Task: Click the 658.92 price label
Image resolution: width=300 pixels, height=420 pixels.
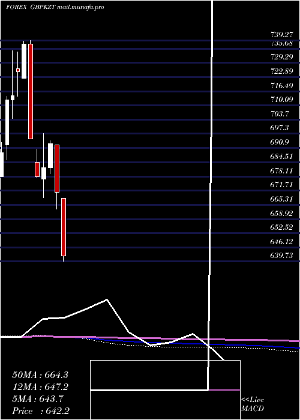Action: pos(281,214)
